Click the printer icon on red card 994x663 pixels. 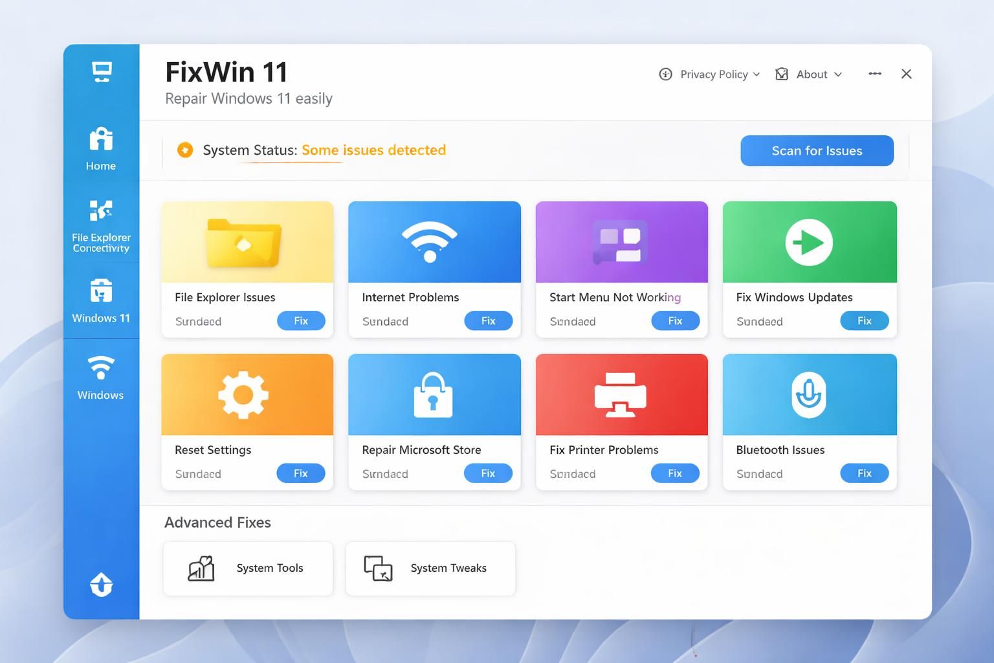click(620, 394)
